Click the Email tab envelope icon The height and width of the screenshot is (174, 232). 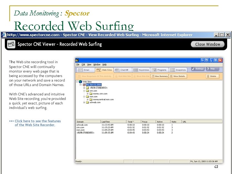pyautogui.click(x=80, y=70)
